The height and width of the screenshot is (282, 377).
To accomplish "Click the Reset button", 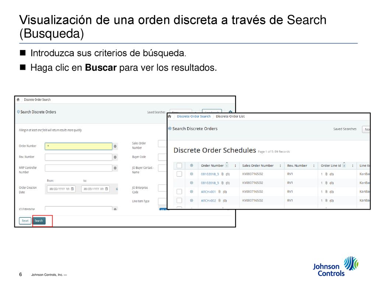I will pyautogui.click(x=25, y=221).
